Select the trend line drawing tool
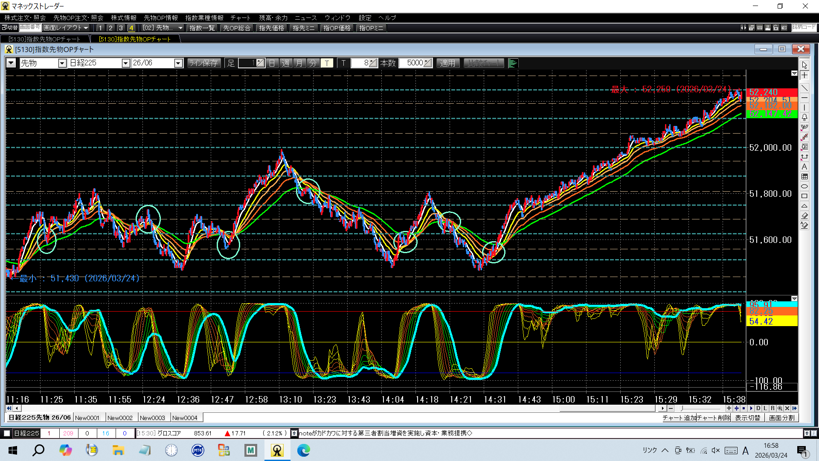The width and height of the screenshot is (819, 461). (x=804, y=88)
